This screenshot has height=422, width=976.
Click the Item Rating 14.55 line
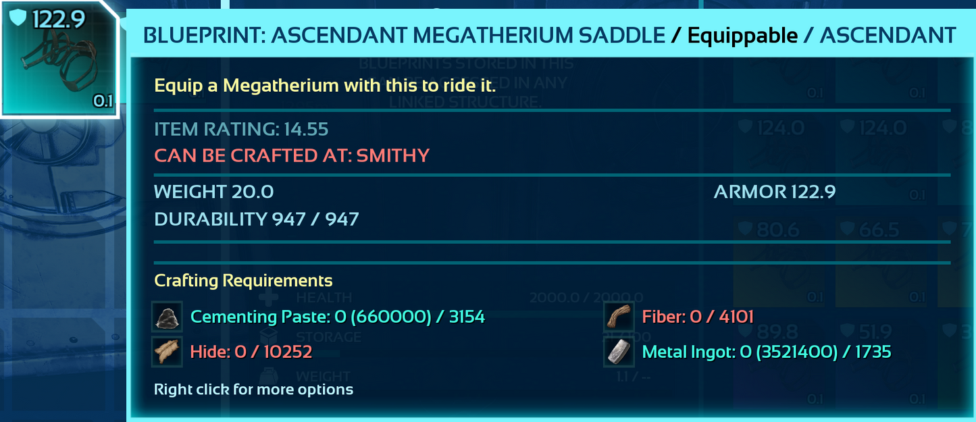(x=241, y=129)
